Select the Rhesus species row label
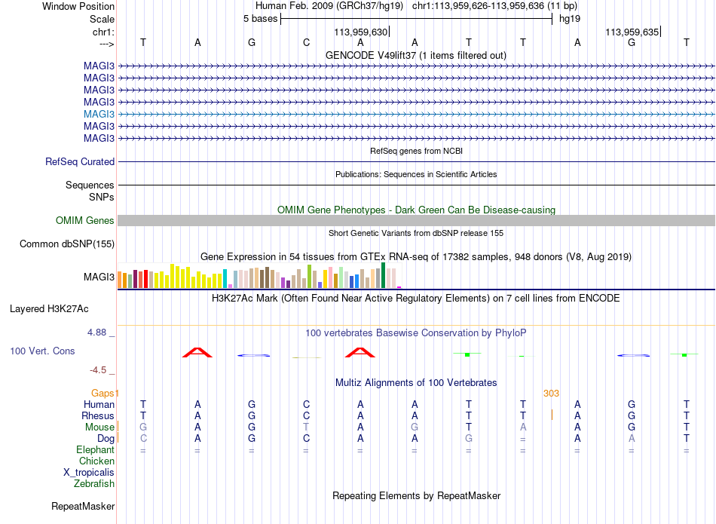This screenshot has width=716, height=524. point(98,415)
